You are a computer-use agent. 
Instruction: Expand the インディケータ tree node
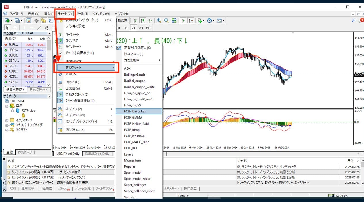7,120
